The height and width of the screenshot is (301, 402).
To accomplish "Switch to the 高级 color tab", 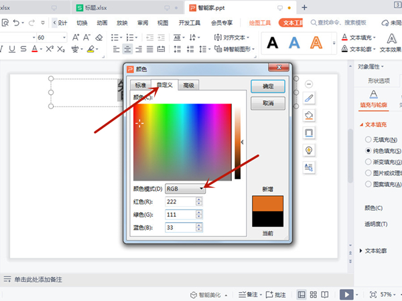I will pyautogui.click(x=188, y=85).
